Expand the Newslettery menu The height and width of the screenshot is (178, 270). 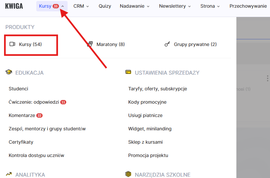coord(175,6)
